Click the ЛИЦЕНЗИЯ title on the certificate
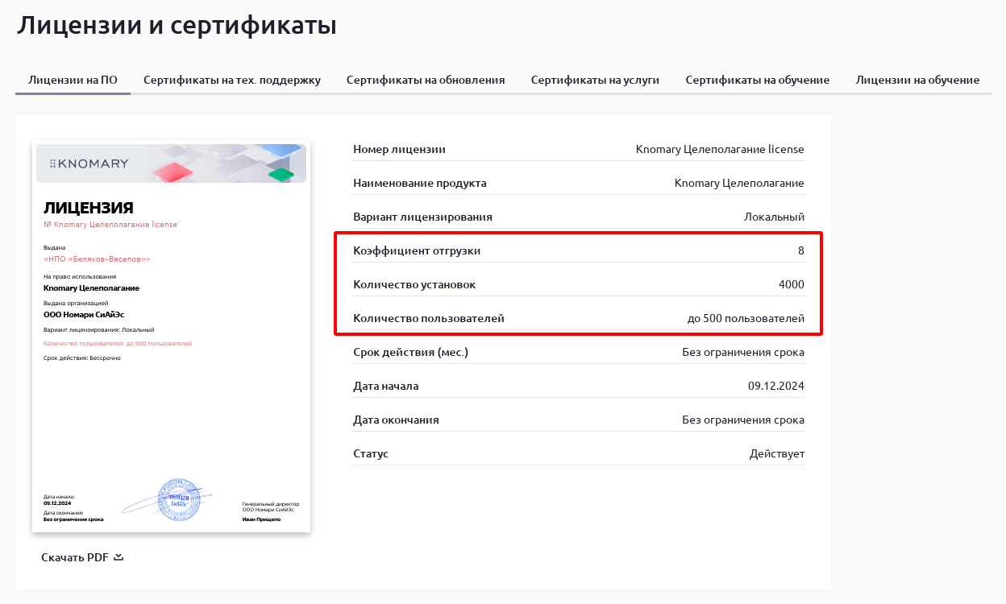1006x604 pixels. [89, 209]
